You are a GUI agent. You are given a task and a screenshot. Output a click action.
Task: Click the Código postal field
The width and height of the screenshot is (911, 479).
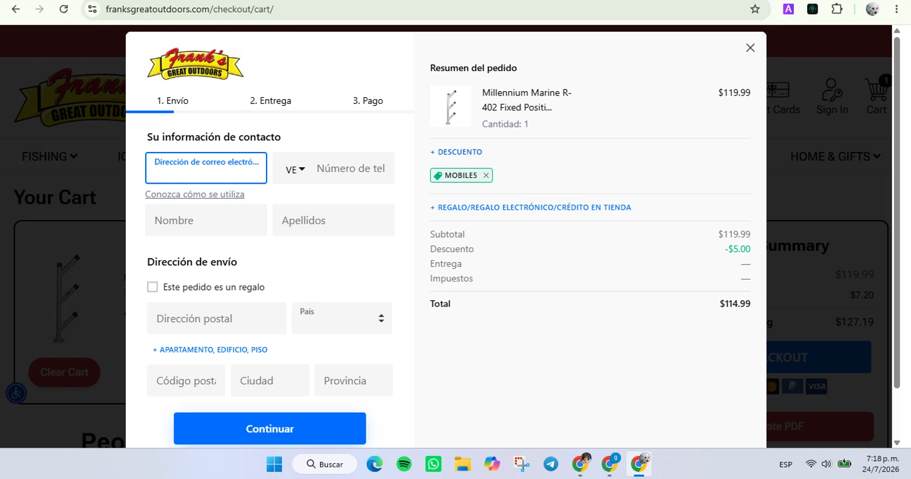pyautogui.click(x=186, y=381)
